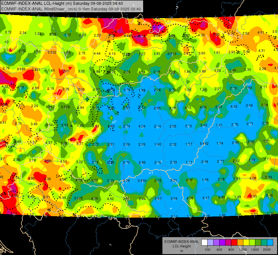Click the wind shear value '6.73'
Image resolution: width=278 pixels, height=255 pixels.
tap(112, 72)
